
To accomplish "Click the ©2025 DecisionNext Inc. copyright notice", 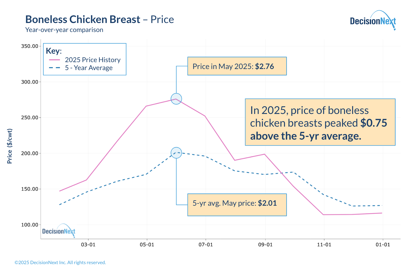I will click(x=60, y=263).
